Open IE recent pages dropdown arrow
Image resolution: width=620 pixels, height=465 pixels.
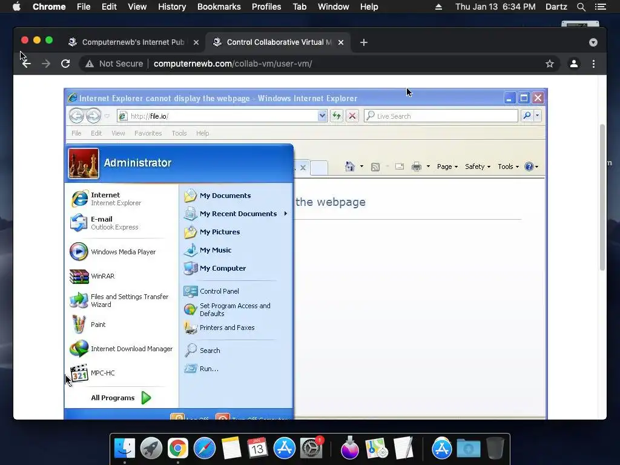point(107,116)
